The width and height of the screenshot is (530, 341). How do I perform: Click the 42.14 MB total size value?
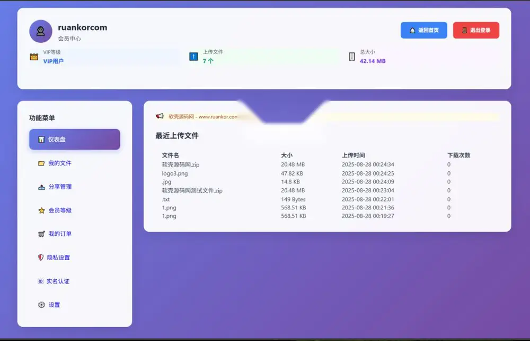(373, 61)
